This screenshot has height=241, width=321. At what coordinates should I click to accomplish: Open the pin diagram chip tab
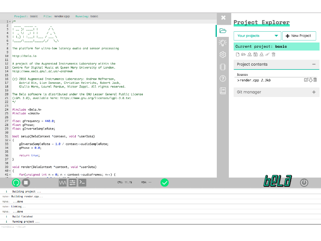223,67
